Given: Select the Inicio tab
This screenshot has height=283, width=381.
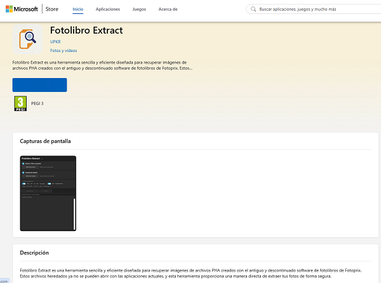Looking at the screenshot, I should [77, 10].
